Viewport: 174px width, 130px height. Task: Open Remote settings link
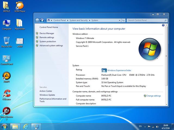[47, 37]
